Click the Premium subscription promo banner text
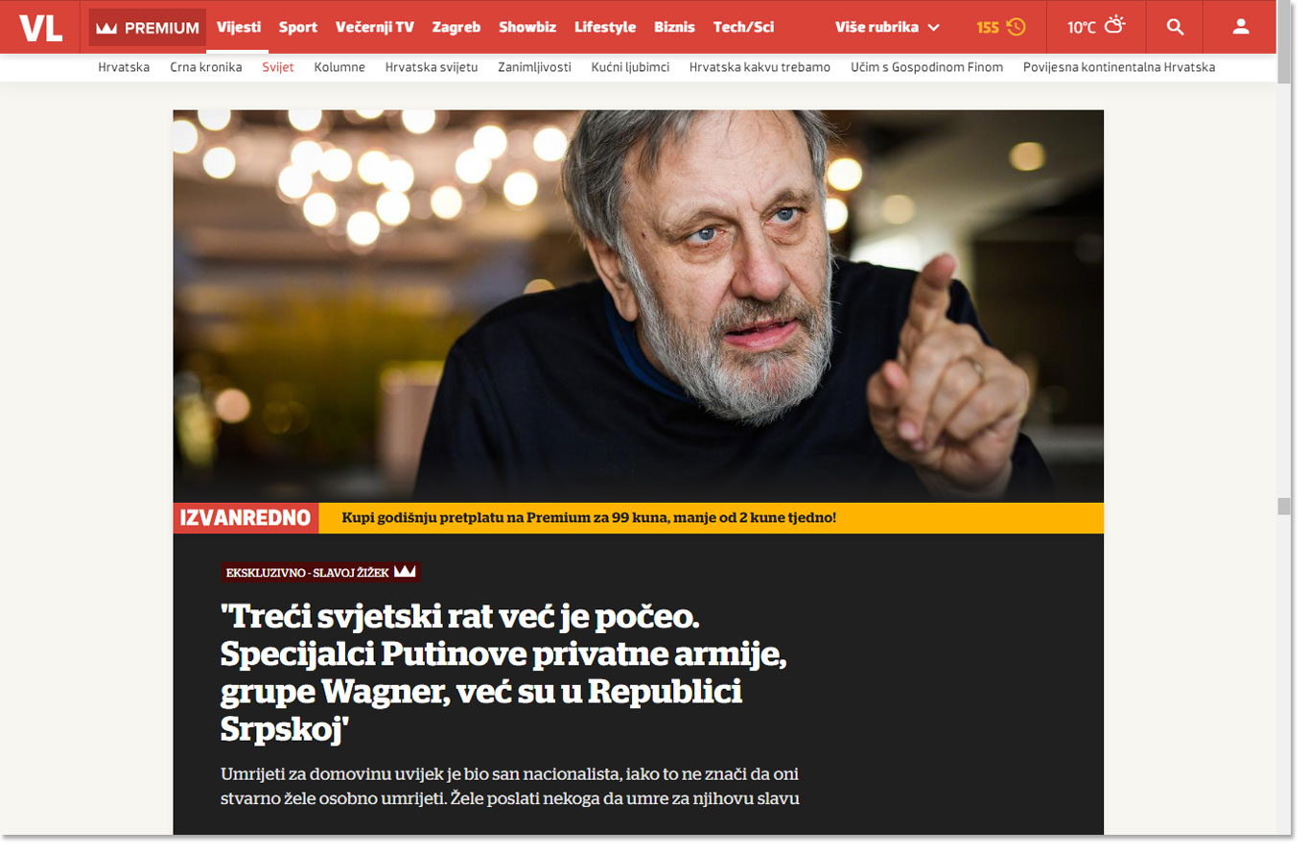Screen dimensions: 1309x853 coord(589,518)
